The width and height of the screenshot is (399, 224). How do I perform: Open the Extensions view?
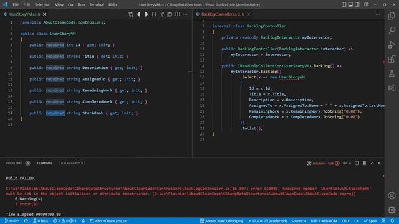[392, 59]
